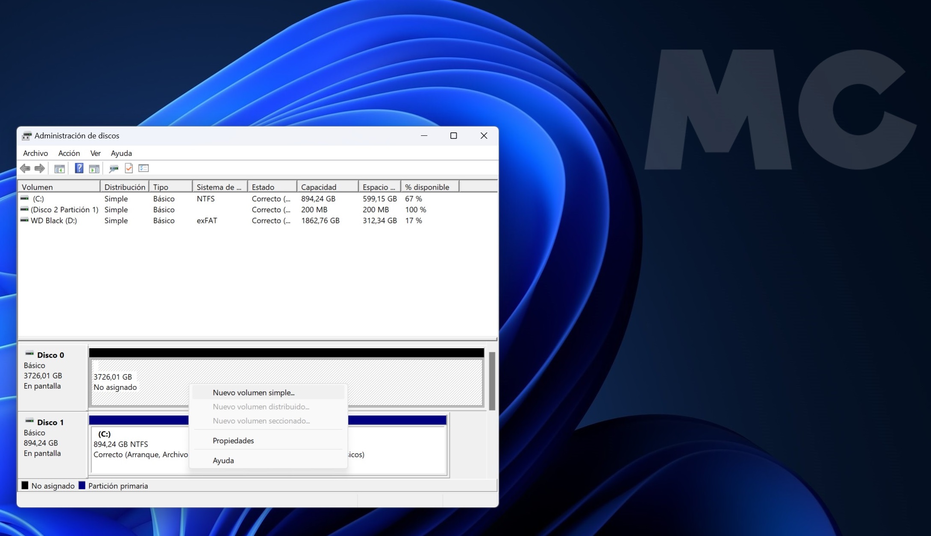Screen dimensions: 931x536
Task: Open Help with the blue question mark
Action: [x=79, y=168]
